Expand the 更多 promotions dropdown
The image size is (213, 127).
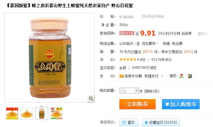[203, 34]
